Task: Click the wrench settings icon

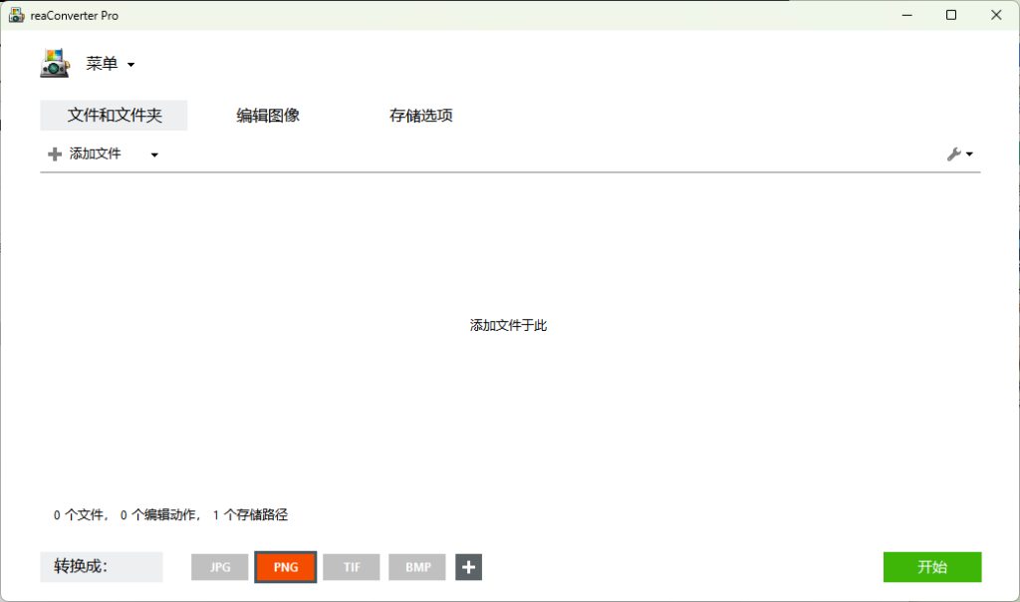Action: 954,153
